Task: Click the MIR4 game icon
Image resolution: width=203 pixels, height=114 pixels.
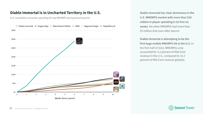Action: point(116,82)
